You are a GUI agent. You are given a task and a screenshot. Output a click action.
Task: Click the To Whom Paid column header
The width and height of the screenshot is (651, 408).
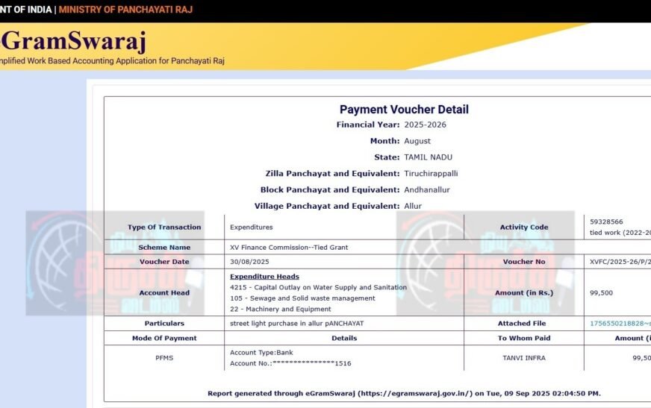(x=524, y=339)
